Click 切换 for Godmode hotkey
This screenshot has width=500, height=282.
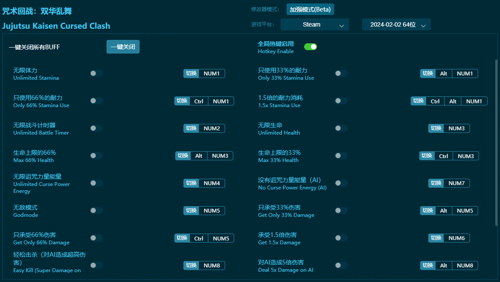pyautogui.click(x=191, y=210)
